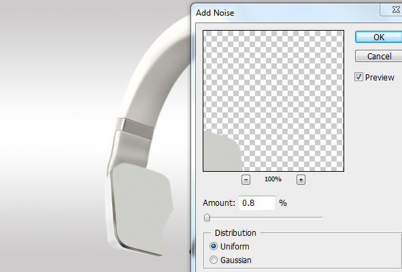Close the Add Noise dialog with X
The image size is (402, 272).
(395, 10)
